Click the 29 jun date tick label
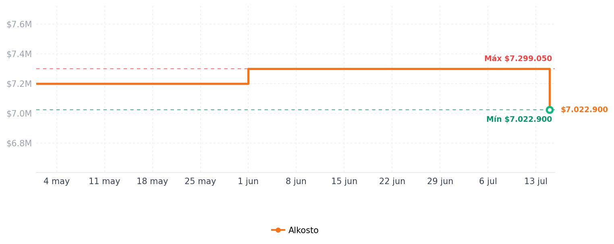The height and width of the screenshot is (244, 614). pyautogui.click(x=440, y=181)
